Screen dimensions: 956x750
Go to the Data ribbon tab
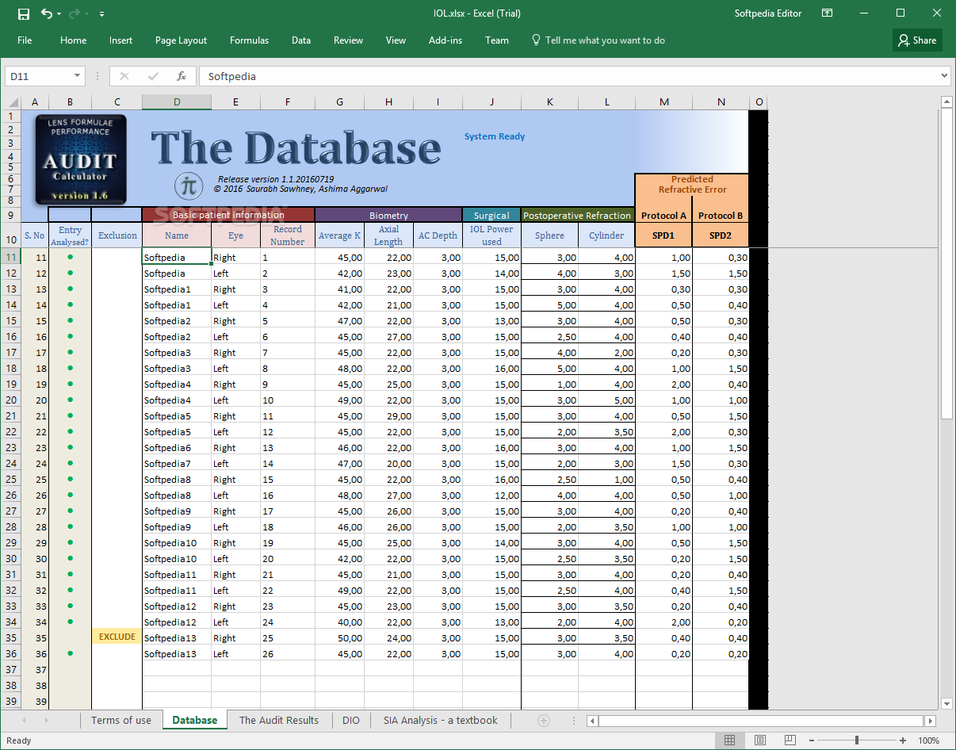(301, 40)
